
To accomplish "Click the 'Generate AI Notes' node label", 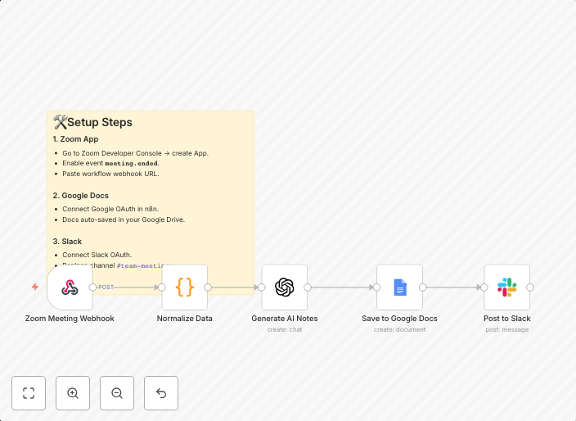I will pyautogui.click(x=285, y=319).
